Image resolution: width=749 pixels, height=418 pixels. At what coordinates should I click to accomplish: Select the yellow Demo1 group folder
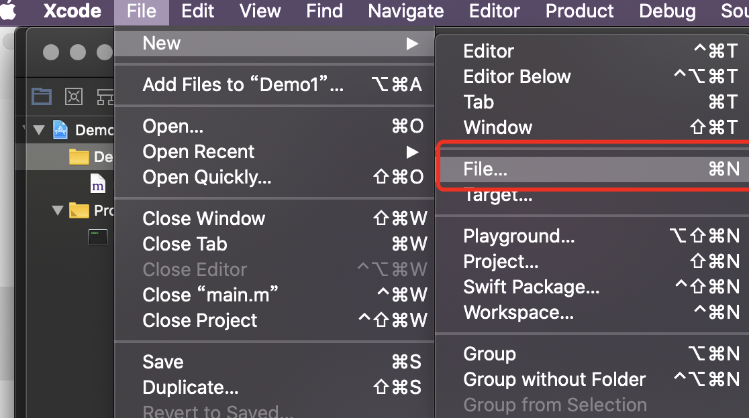coord(79,156)
